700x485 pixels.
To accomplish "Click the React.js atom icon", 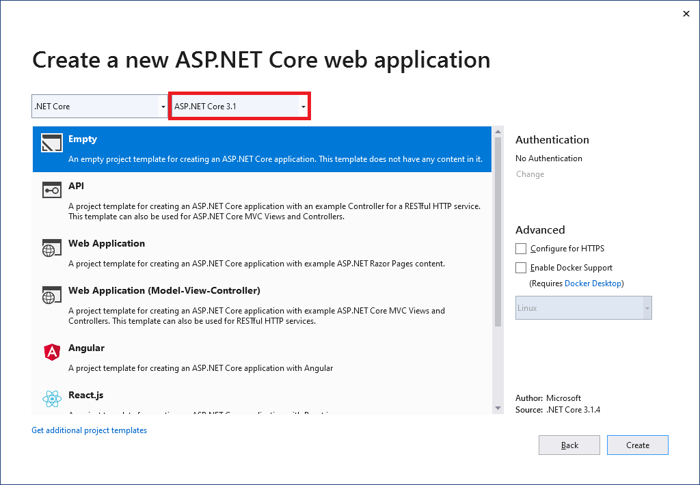I will (52, 399).
